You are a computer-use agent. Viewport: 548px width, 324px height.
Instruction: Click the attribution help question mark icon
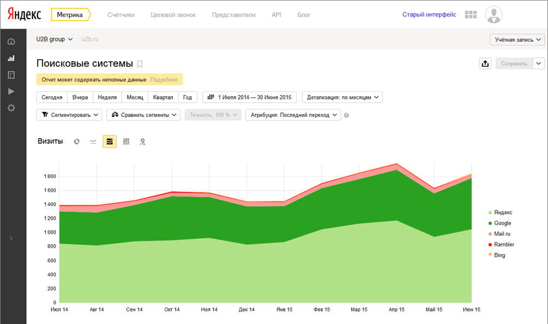[347, 115]
